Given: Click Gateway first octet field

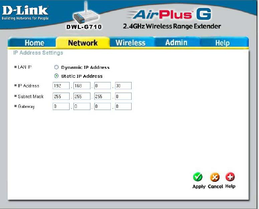Looking at the screenshot, I should (61, 106).
